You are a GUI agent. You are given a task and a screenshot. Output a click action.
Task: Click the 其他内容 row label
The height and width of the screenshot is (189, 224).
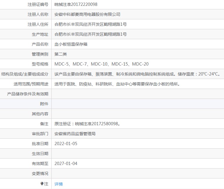point(40,114)
